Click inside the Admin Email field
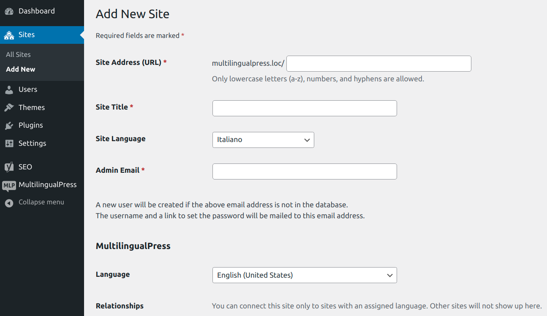547x316 pixels. coord(304,171)
